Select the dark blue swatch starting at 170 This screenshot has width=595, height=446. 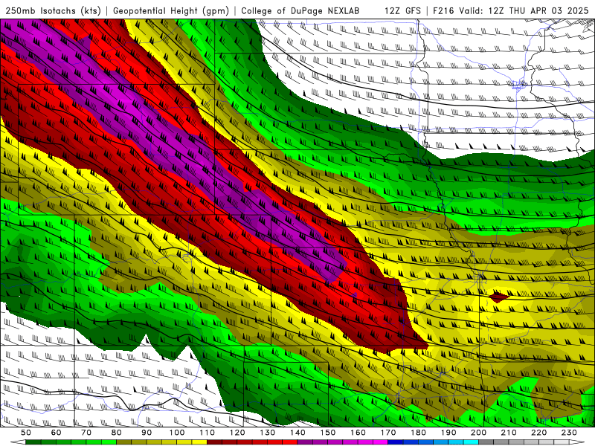coord(396,442)
